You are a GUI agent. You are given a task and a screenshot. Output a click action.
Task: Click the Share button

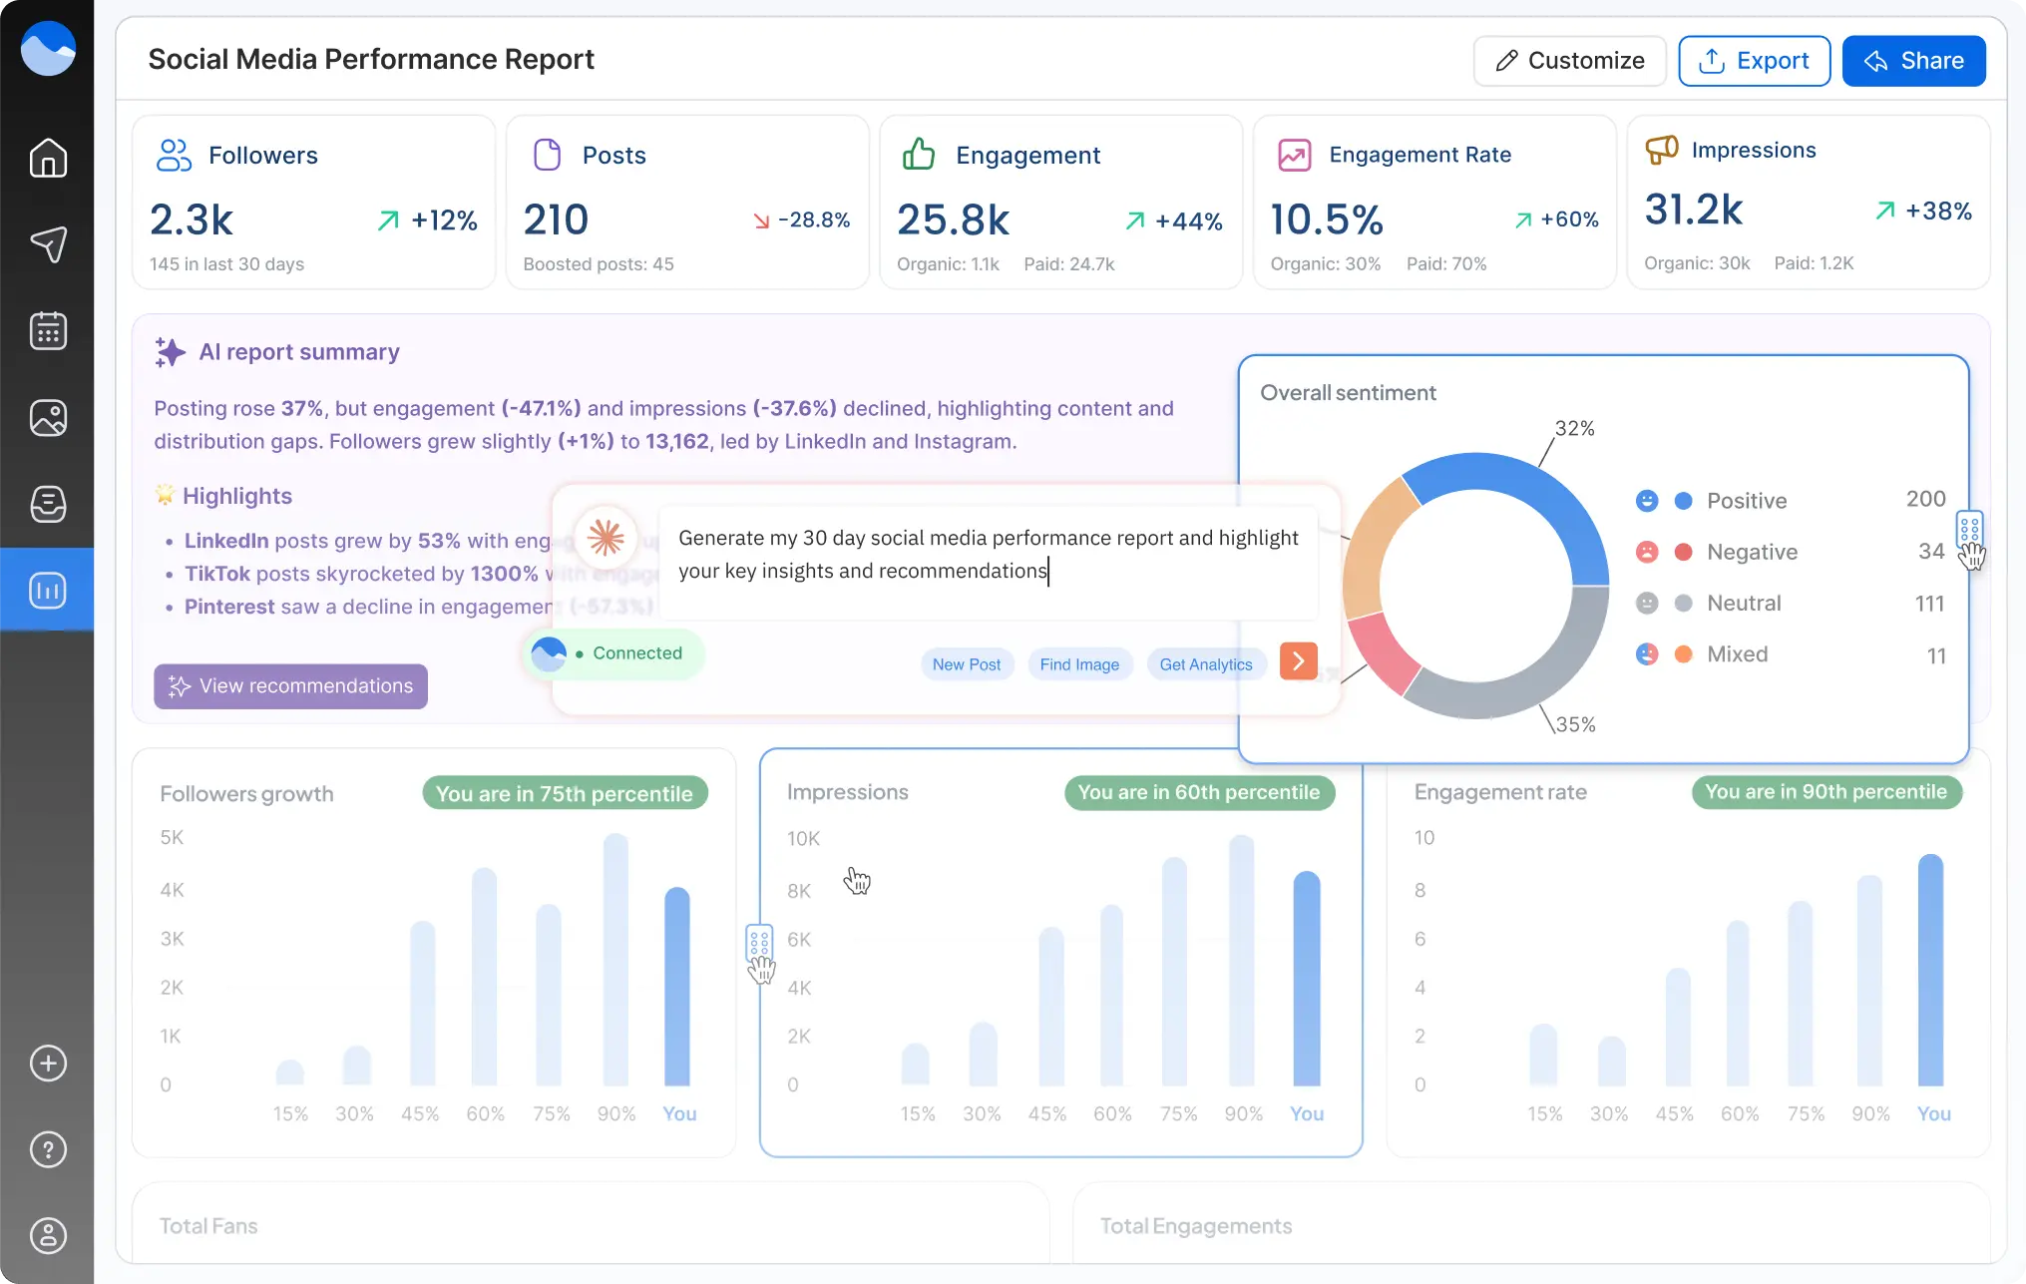coord(1913,60)
